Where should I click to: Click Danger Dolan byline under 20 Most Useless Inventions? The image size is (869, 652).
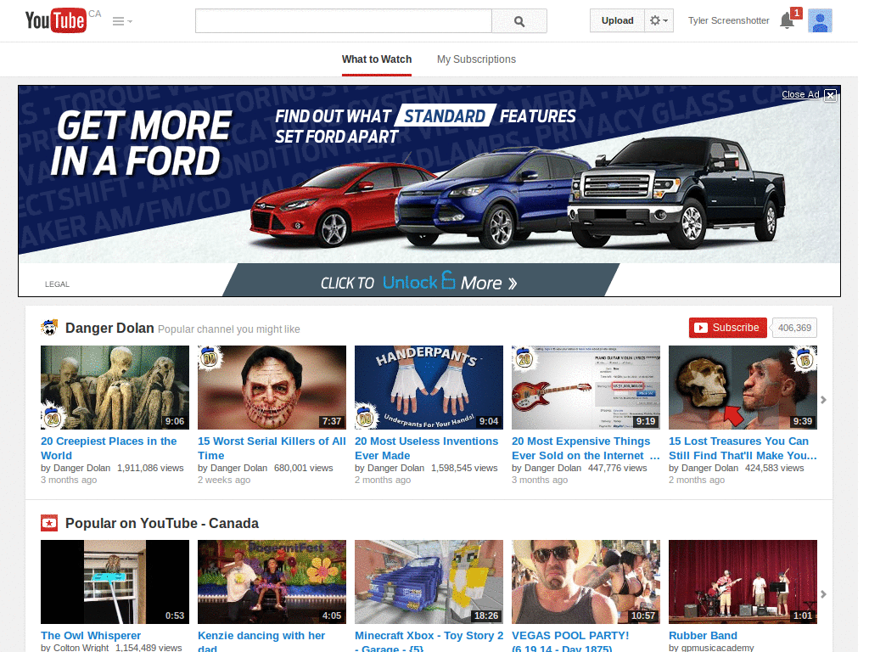(395, 468)
